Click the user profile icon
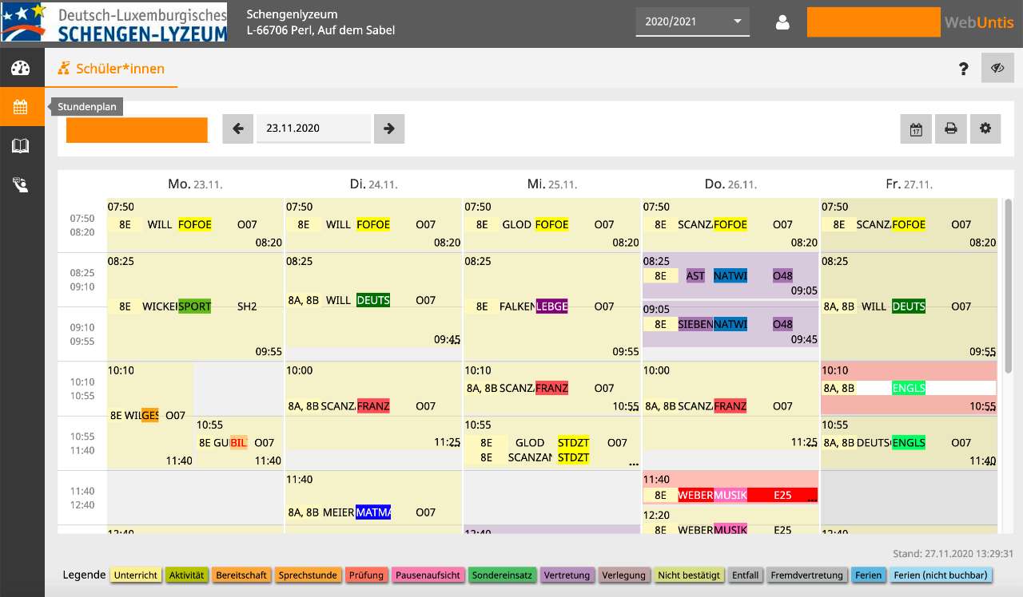Screen dimensions: 1023x597 click(x=782, y=22)
